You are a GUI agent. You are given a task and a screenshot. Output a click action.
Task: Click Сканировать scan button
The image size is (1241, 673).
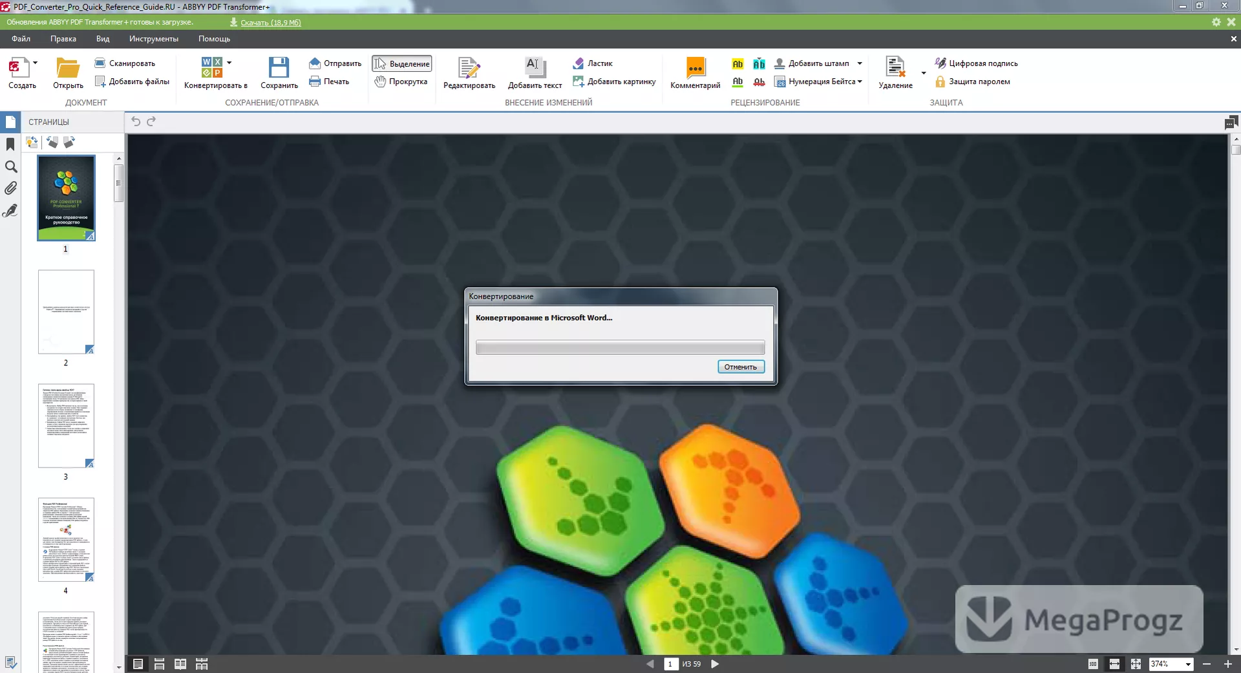click(x=125, y=63)
